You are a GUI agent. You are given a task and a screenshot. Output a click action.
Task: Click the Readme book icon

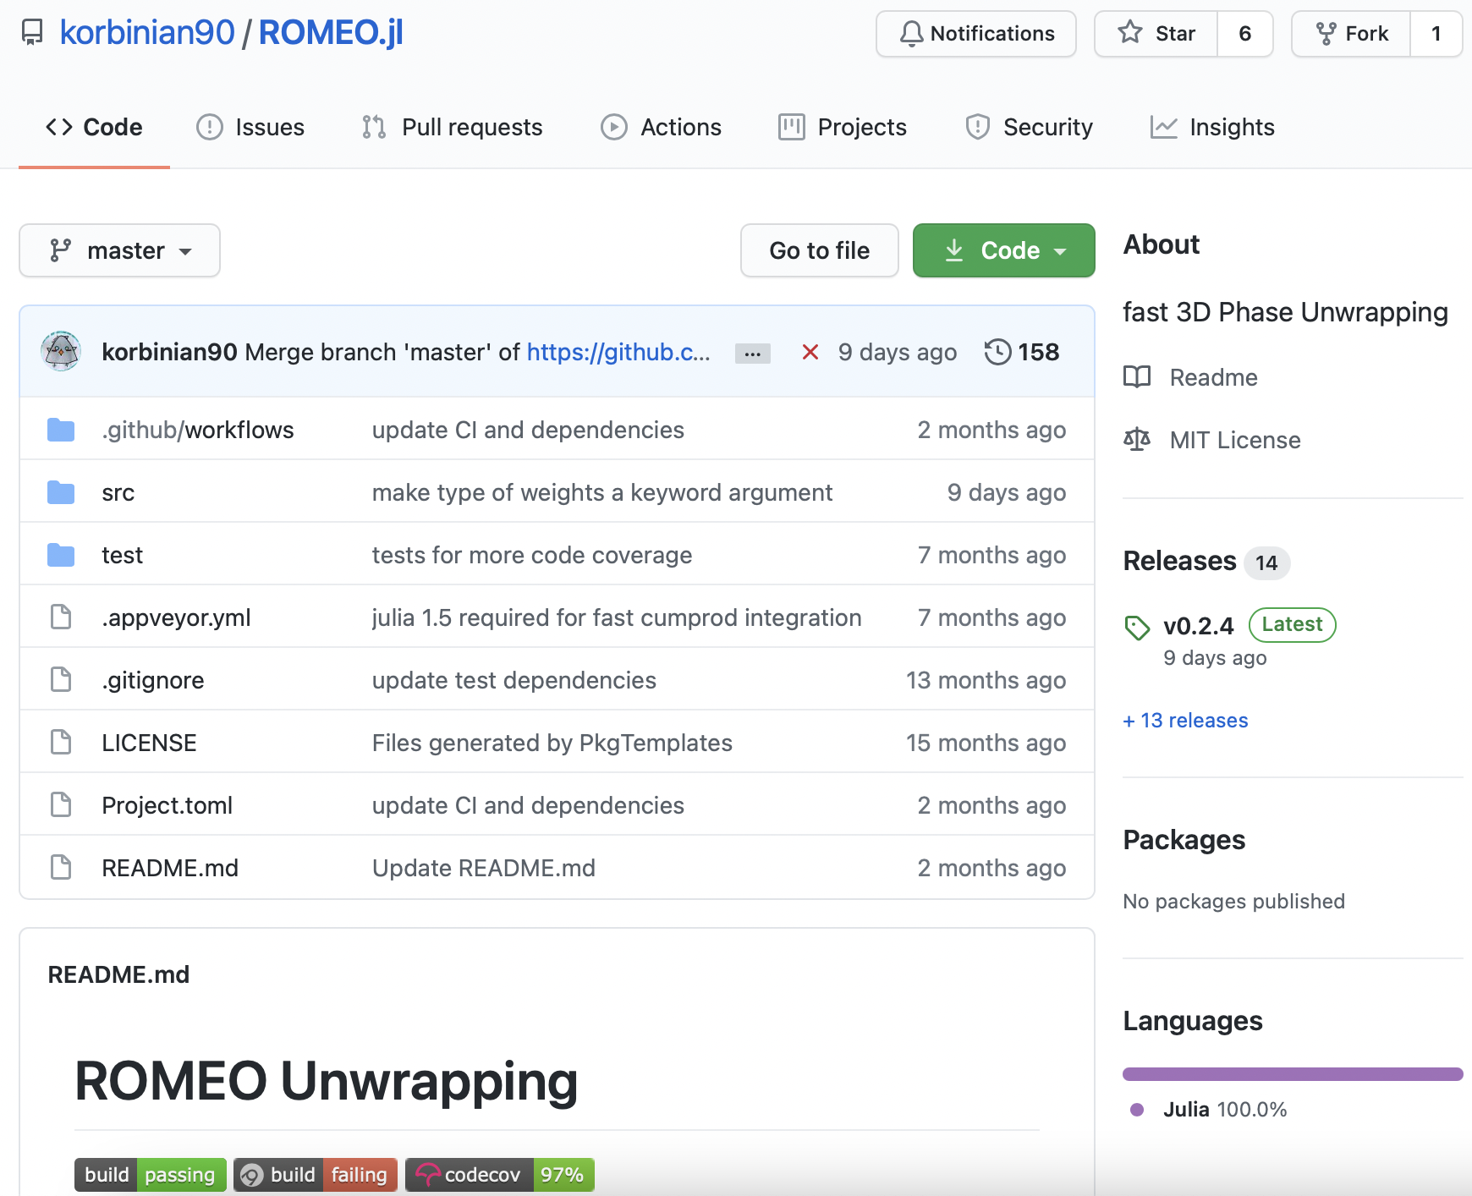tap(1137, 377)
